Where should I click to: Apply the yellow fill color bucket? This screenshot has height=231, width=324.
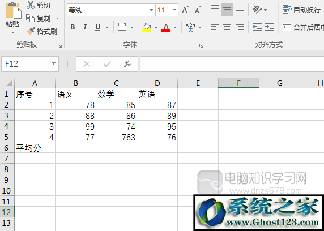coord(147,27)
